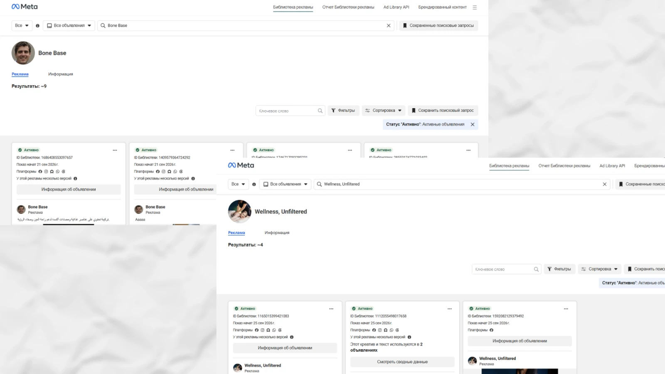Open Информация об объявлении for ad 1165015399421083
Viewport: 665px width, 374px height.
pyautogui.click(x=285, y=348)
